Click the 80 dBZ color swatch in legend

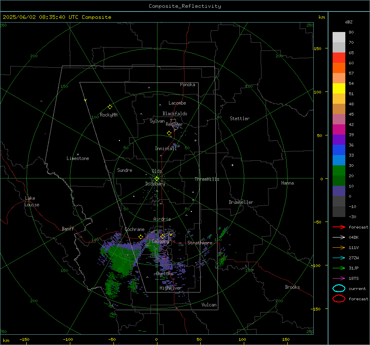coord(339,37)
